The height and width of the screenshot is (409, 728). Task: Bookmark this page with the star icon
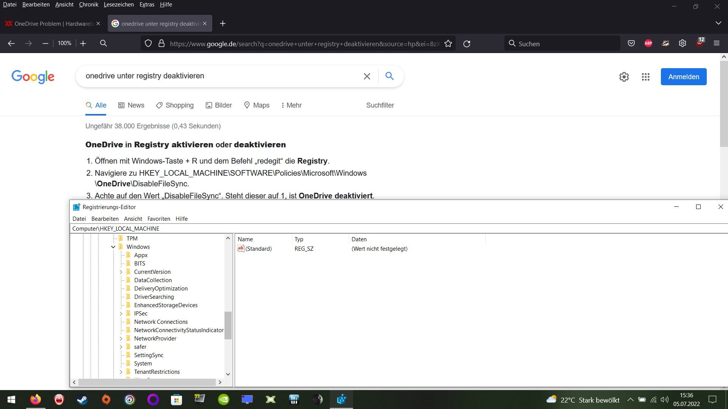[x=448, y=44]
